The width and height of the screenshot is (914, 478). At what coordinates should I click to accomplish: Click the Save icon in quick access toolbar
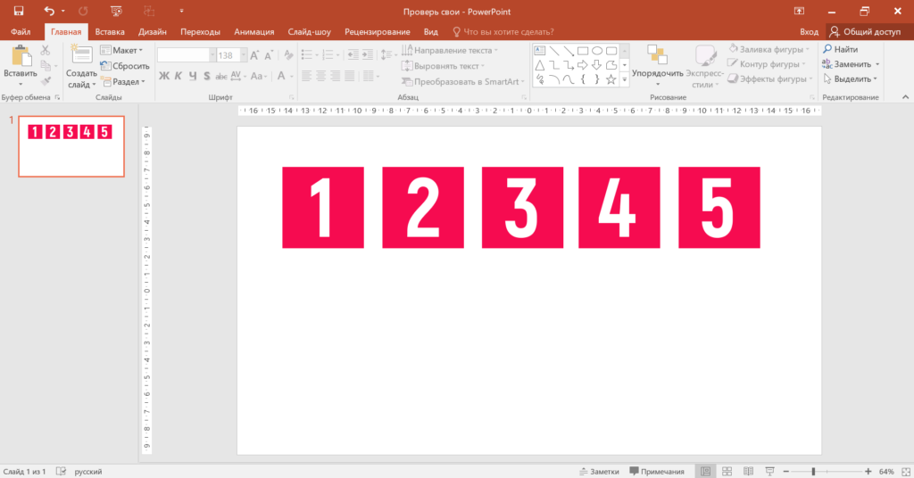tap(18, 11)
